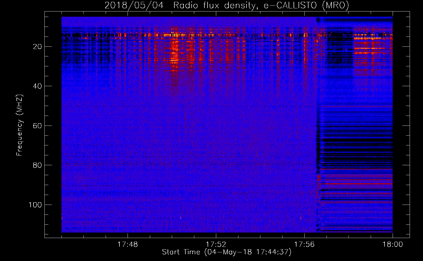This screenshot has height=261, width=423.
Task: Click the 'Frequency (MHZ)' y-axis label
Action: pos(20,125)
